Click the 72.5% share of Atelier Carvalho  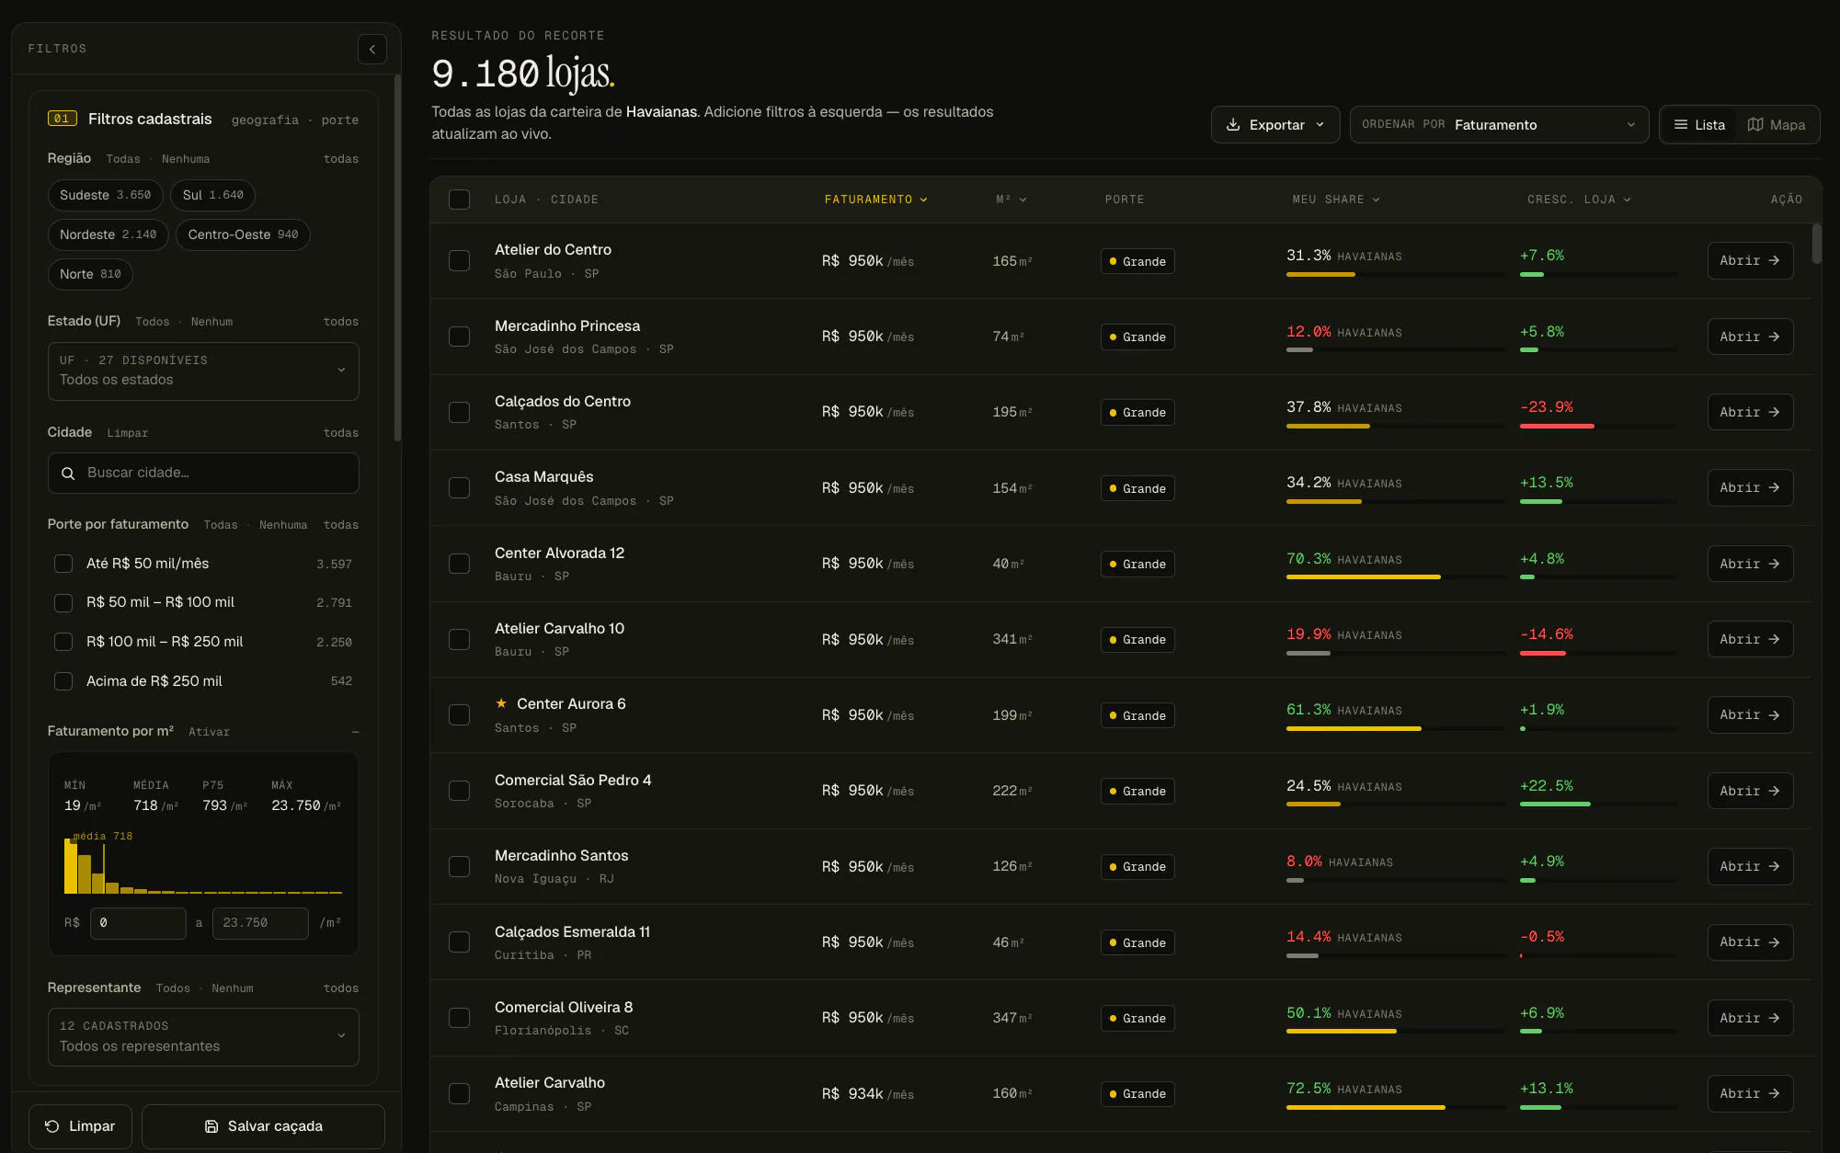tap(1309, 1088)
